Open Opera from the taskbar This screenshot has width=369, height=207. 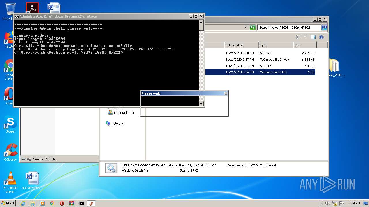pos(62,203)
